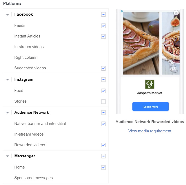The height and width of the screenshot is (185, 186).
Task: Enable the Instagram Stories checkbox
Action: pos(103,102)
